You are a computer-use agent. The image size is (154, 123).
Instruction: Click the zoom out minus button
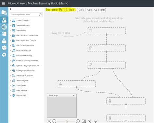tap(54, 121)
